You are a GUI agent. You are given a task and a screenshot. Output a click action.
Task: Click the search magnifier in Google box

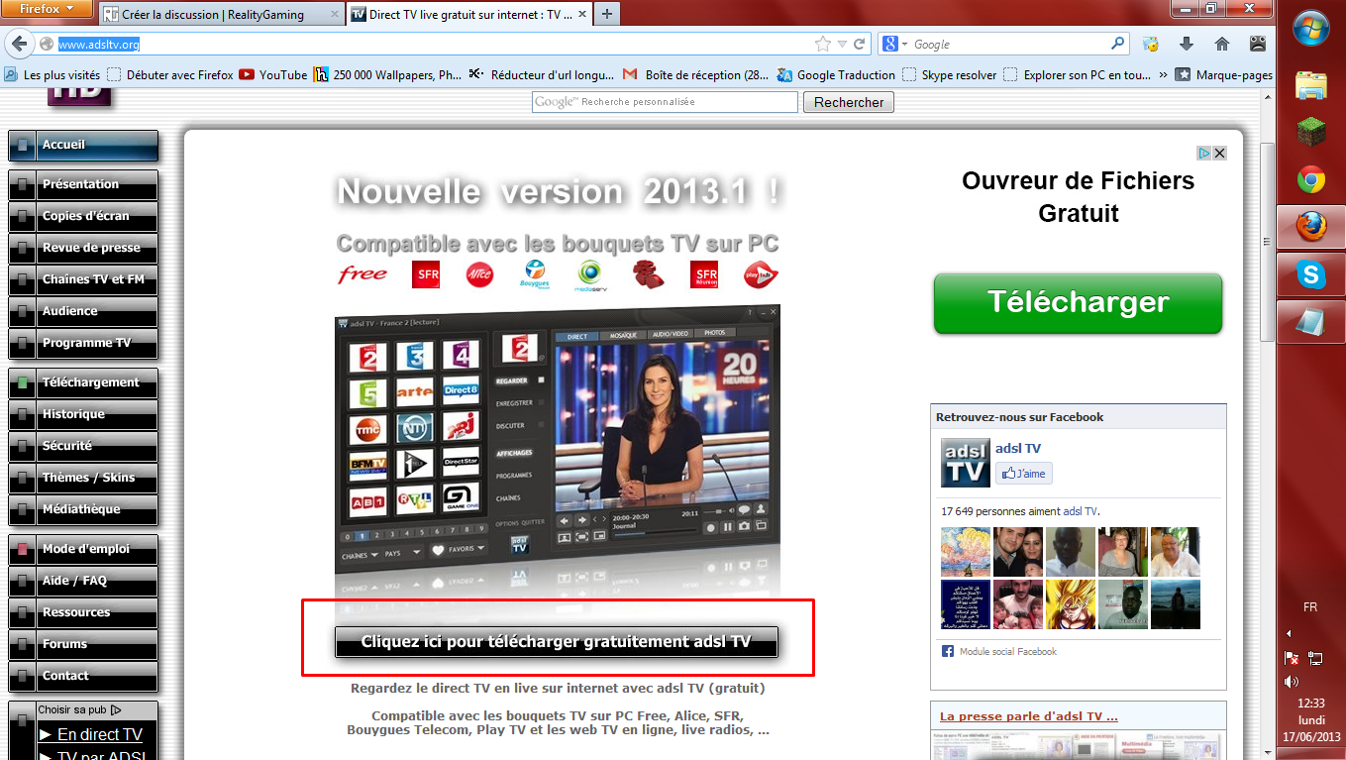(x=1118, y=44)
